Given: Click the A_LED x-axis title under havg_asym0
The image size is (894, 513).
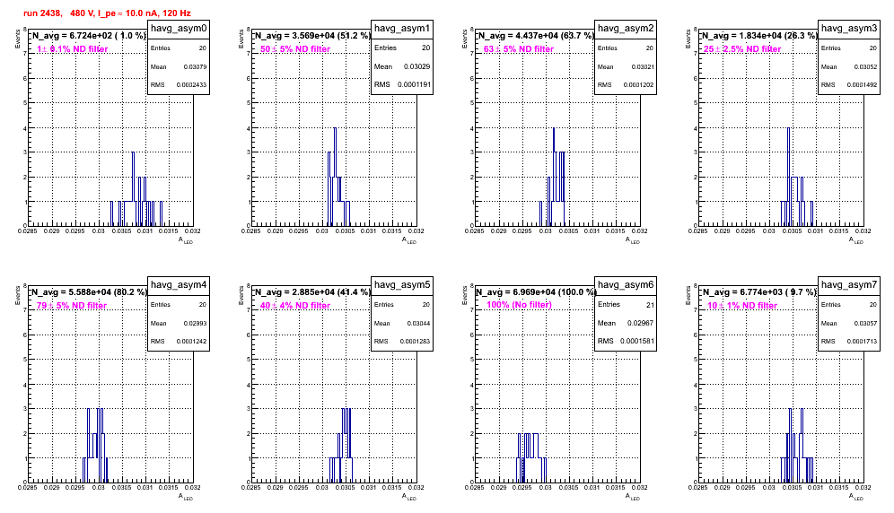Looking at the screenshot, I should click(186, 240).
